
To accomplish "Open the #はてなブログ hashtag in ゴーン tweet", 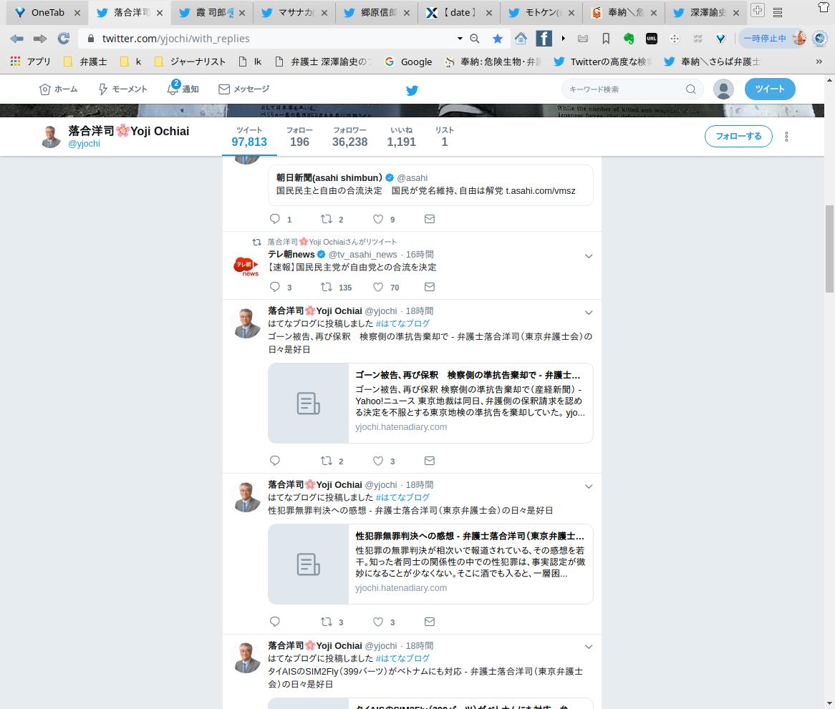I will pos(402,323).
